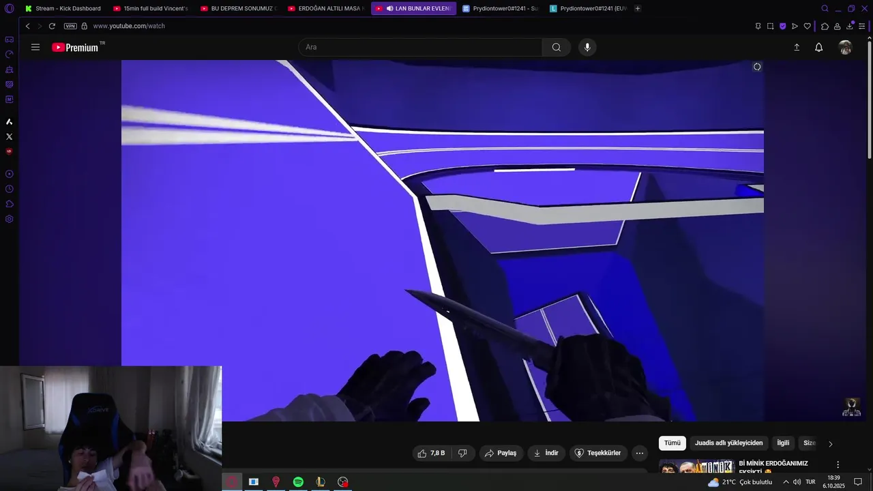Open the history clock sidebar icon

click(x=9, y=189)
